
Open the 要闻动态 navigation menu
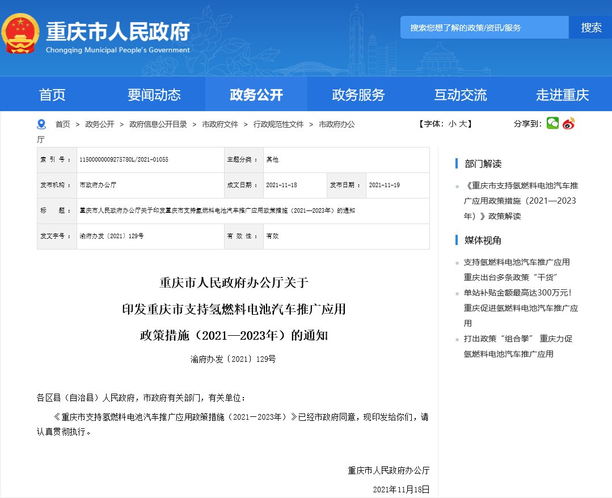pyautogui.click(x=154, y=95)
